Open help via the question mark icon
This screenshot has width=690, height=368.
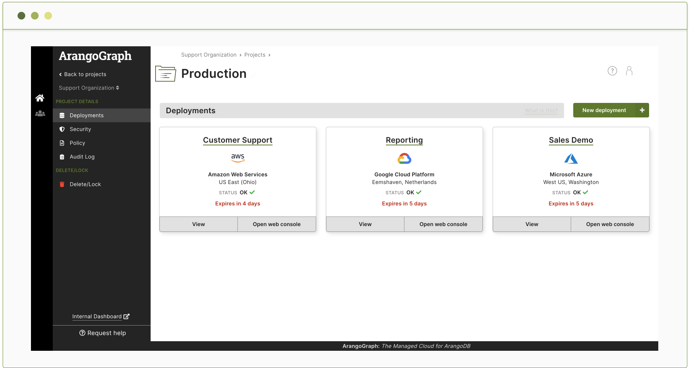tap(612, 71)
